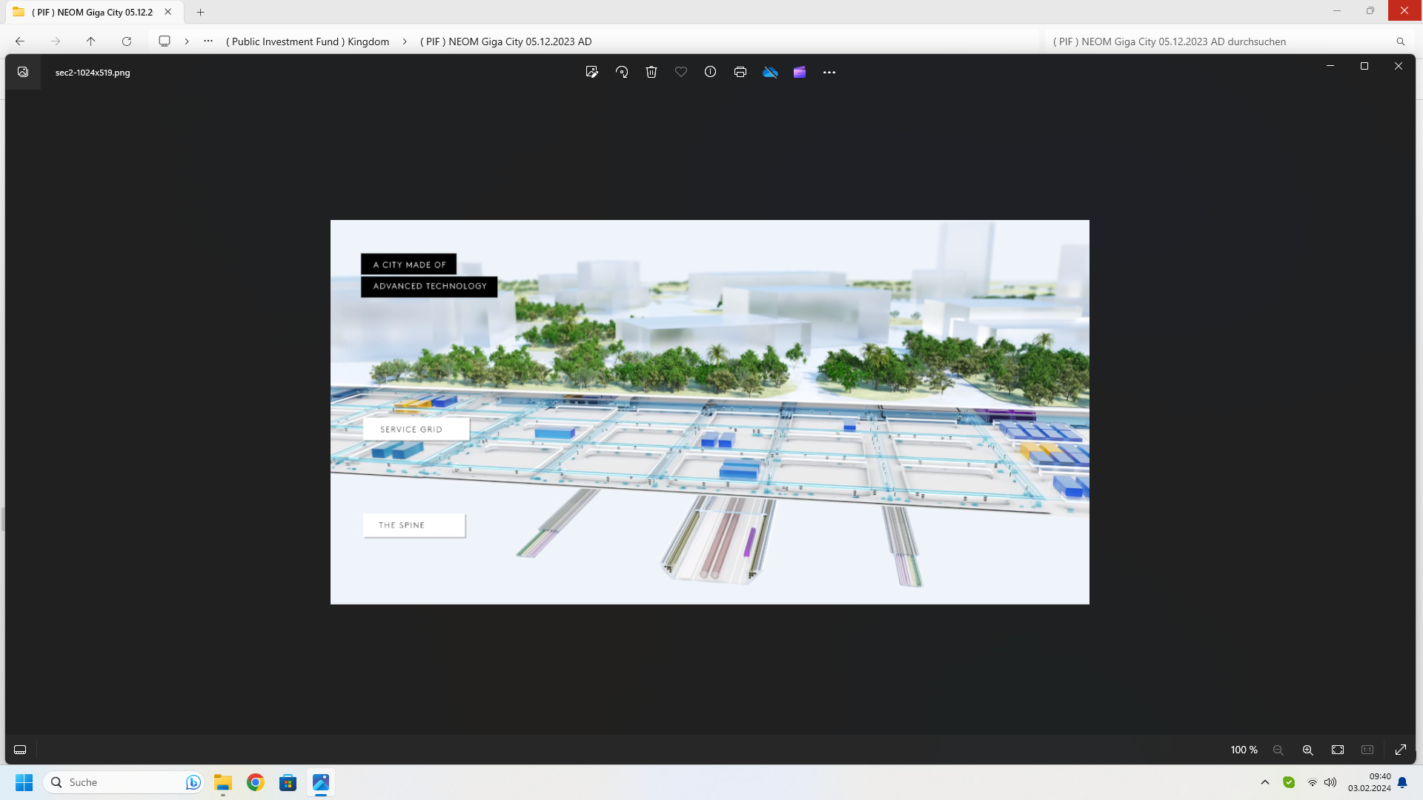Click the search magnifier in Explorer
The width and height of the screenshot is (1423, 800).
(1401, 41)
